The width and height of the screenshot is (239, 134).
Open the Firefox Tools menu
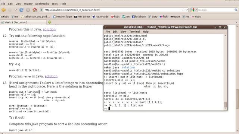coord(55,4)
